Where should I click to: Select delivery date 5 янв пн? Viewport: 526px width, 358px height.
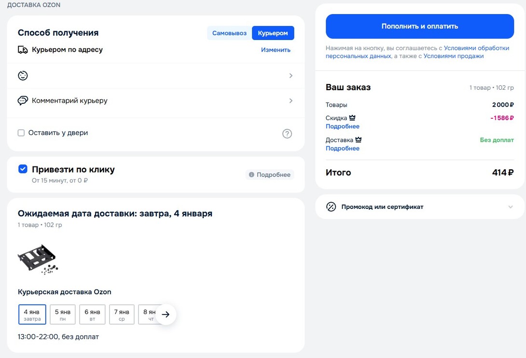click(63, 315)
